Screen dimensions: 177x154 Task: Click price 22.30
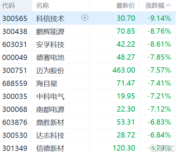[126, 109]
